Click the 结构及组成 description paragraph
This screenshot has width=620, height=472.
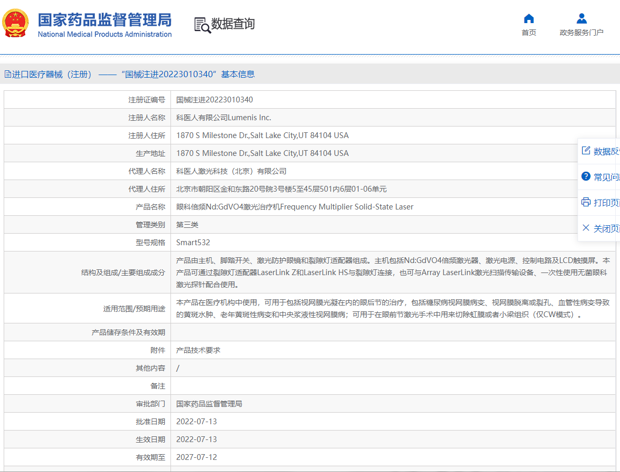point(393,272)
